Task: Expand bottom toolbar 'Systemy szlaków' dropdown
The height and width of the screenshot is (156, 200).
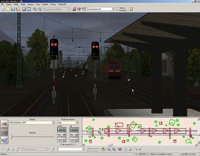Action: pos(47,149)
